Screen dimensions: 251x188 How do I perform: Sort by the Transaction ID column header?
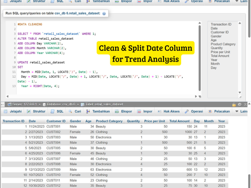point(14,121)
